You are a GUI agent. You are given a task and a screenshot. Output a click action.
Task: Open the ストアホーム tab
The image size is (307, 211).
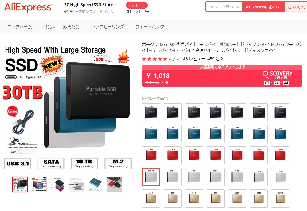click(x=19, y=27)
